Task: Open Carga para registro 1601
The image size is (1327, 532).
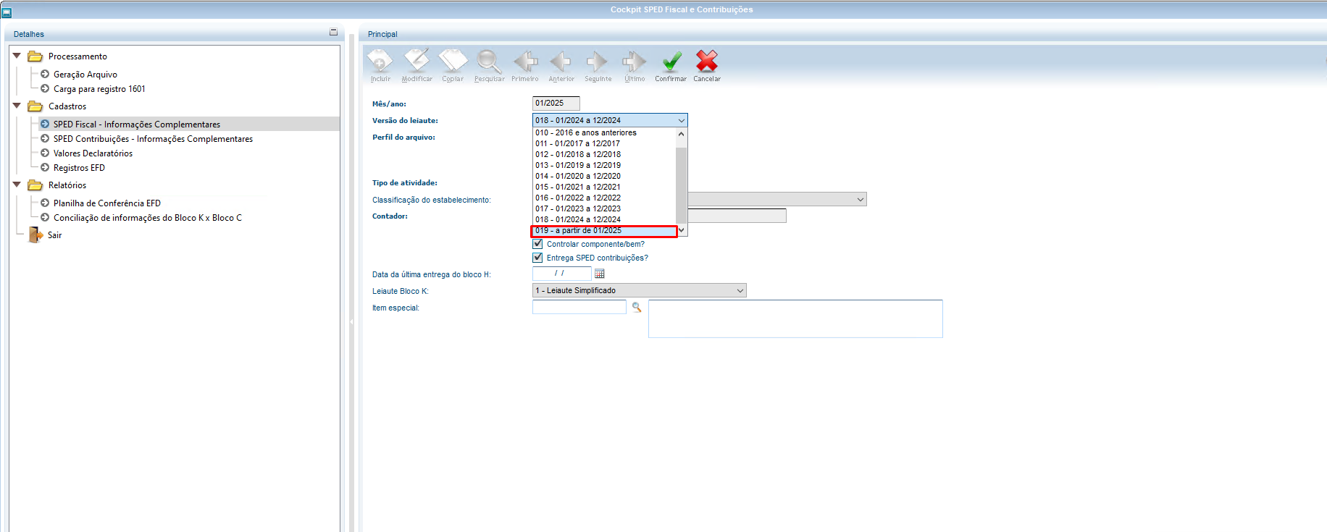Action: coord(99,89)
